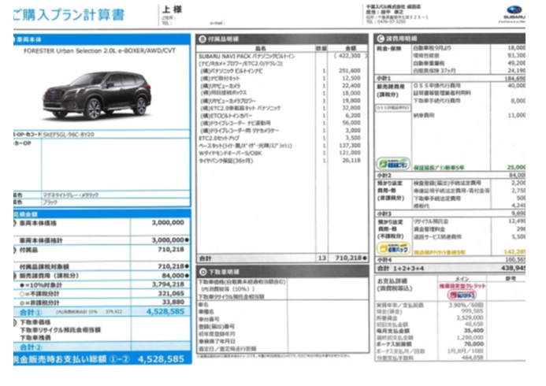This screenshot has height=386, width=546.
Task: Click the ETC2.0セットアップ row
Action: point(282,138)
